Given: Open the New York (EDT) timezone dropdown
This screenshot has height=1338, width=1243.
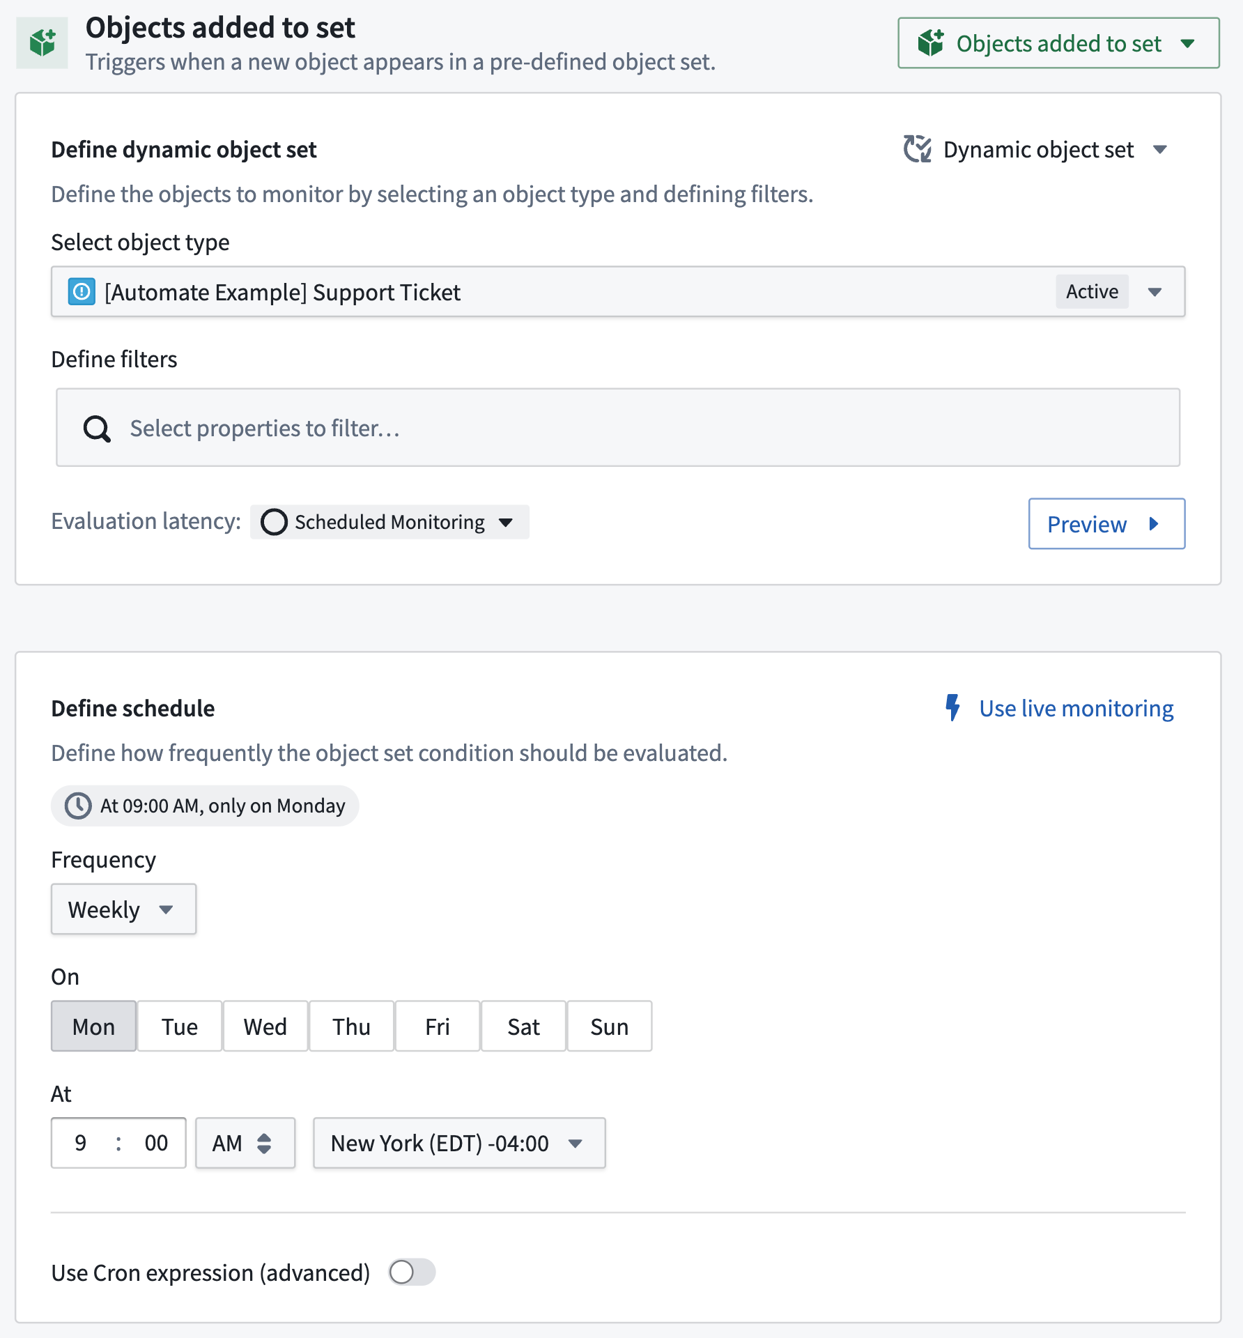Looking at the screenshot, I should click(x=459, y=1144).
